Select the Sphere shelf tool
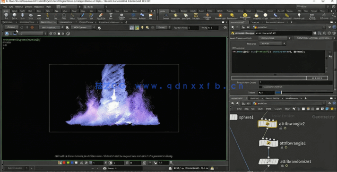 (x=14, y=16)
